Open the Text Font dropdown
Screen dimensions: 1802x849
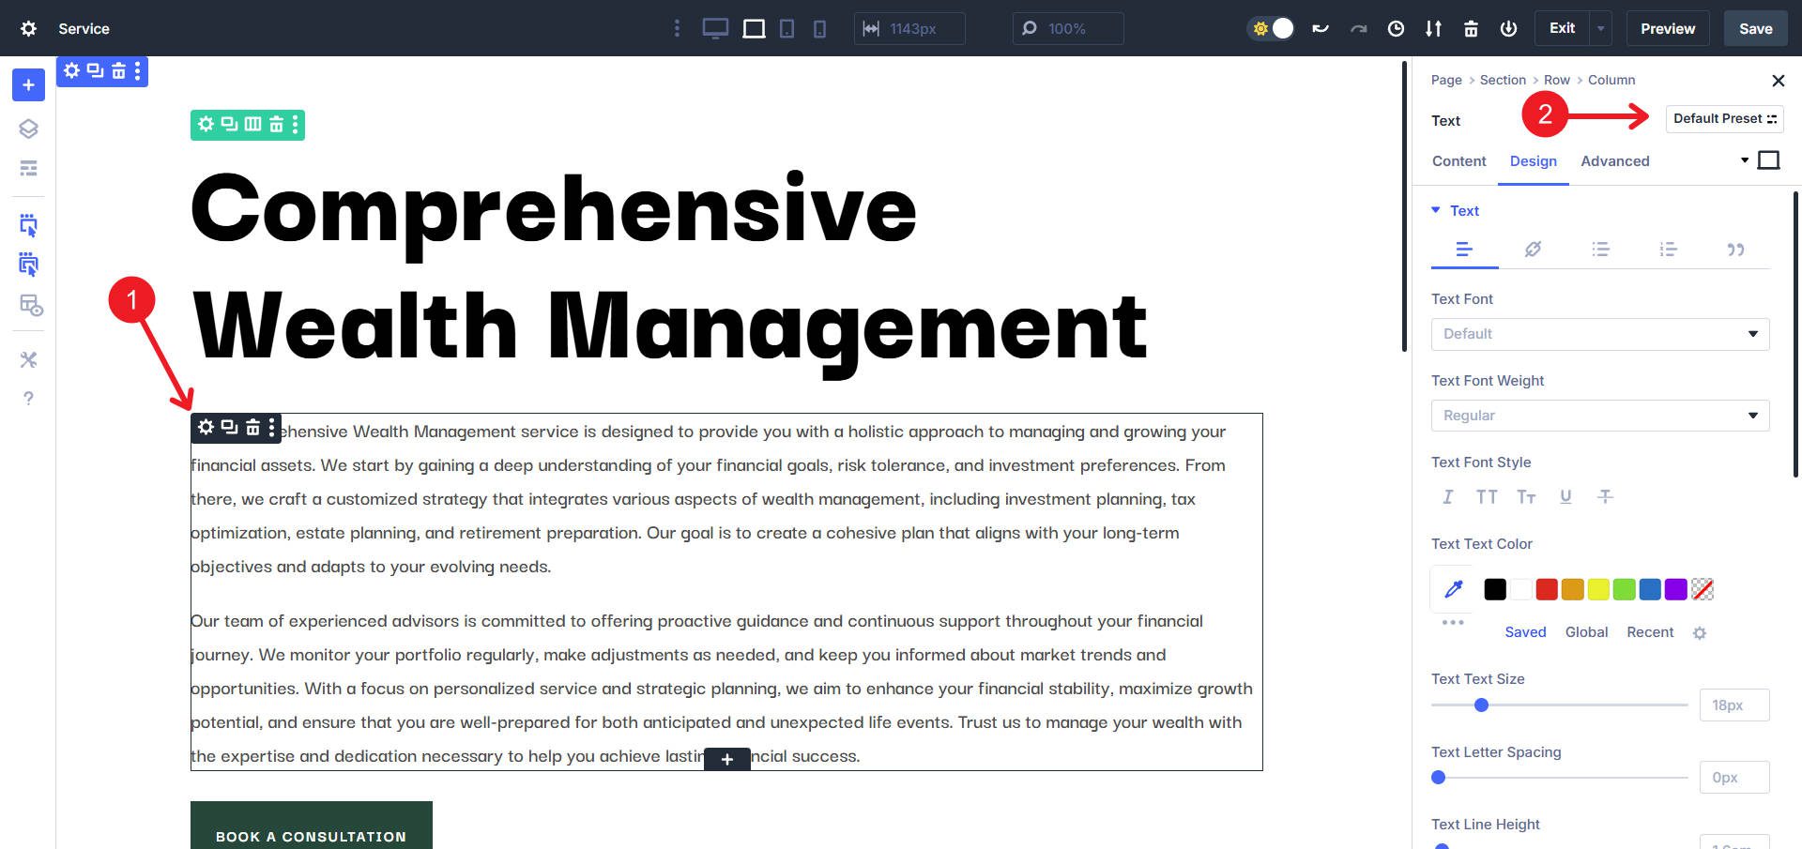(1599, 334)
